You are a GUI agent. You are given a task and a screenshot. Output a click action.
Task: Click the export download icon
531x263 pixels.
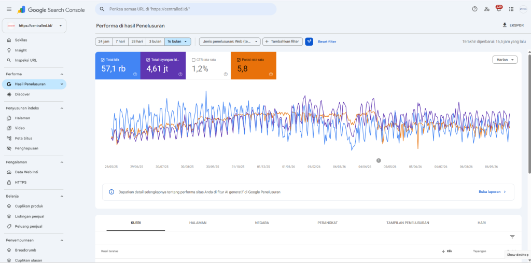coord(505,25)
